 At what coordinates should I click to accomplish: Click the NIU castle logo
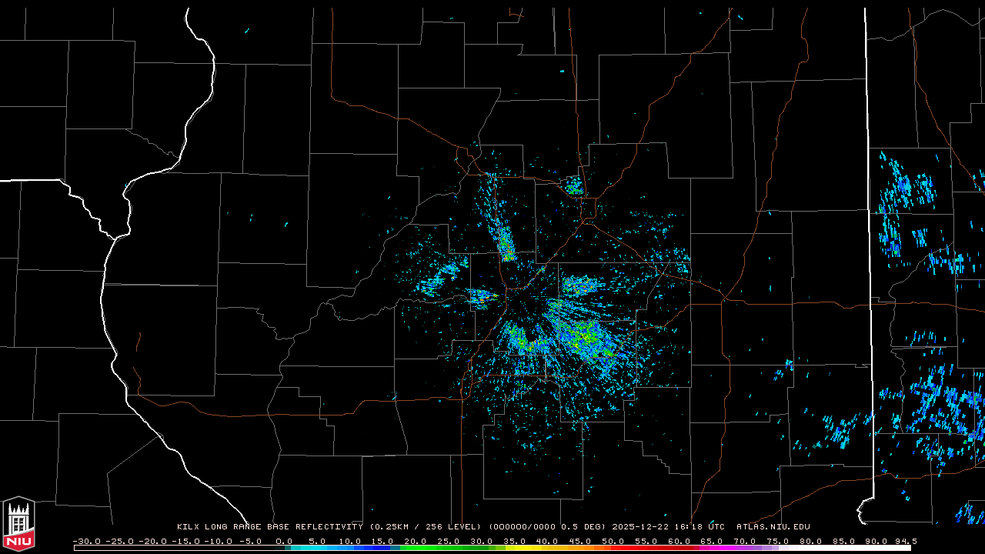18,523
